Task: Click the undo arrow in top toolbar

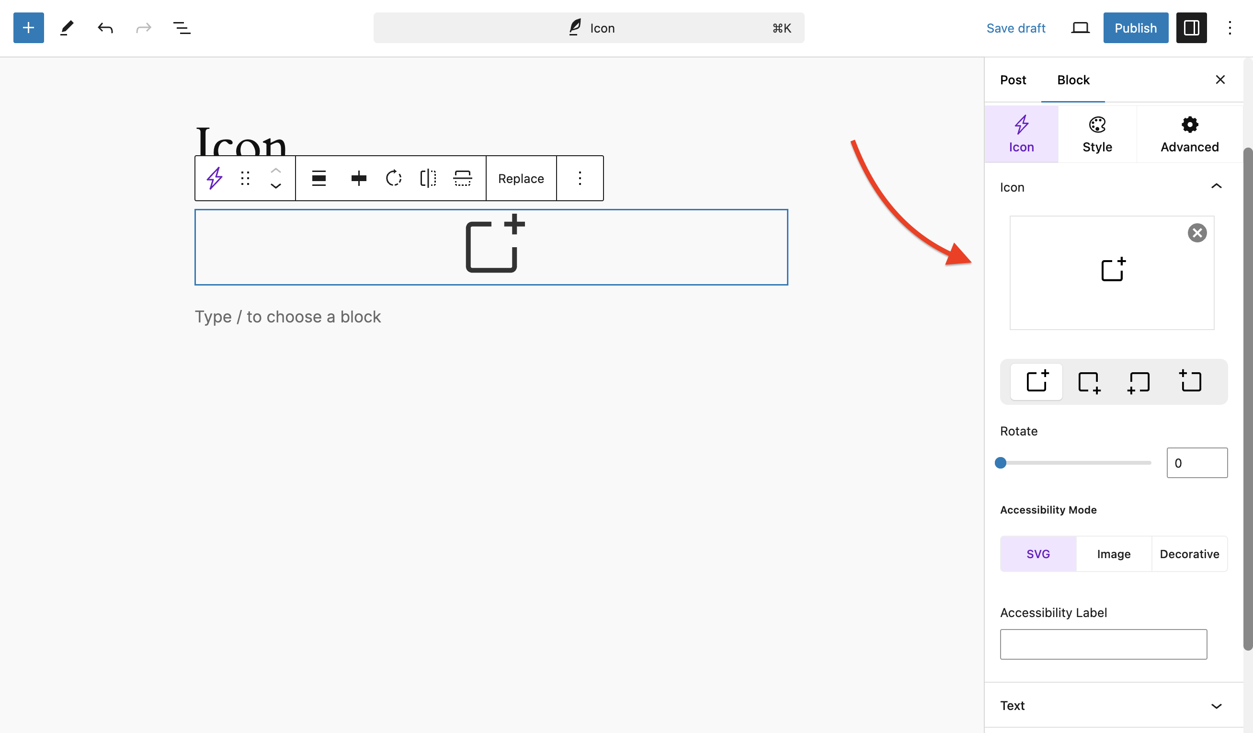Action: pos(105,28)
